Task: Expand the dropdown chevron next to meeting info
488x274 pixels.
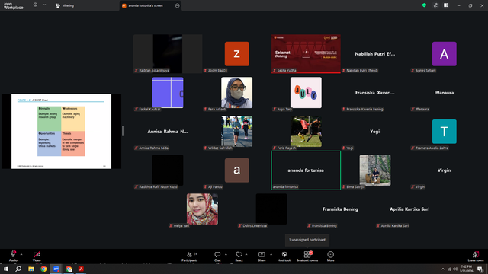Action: (x=44, y=5)
